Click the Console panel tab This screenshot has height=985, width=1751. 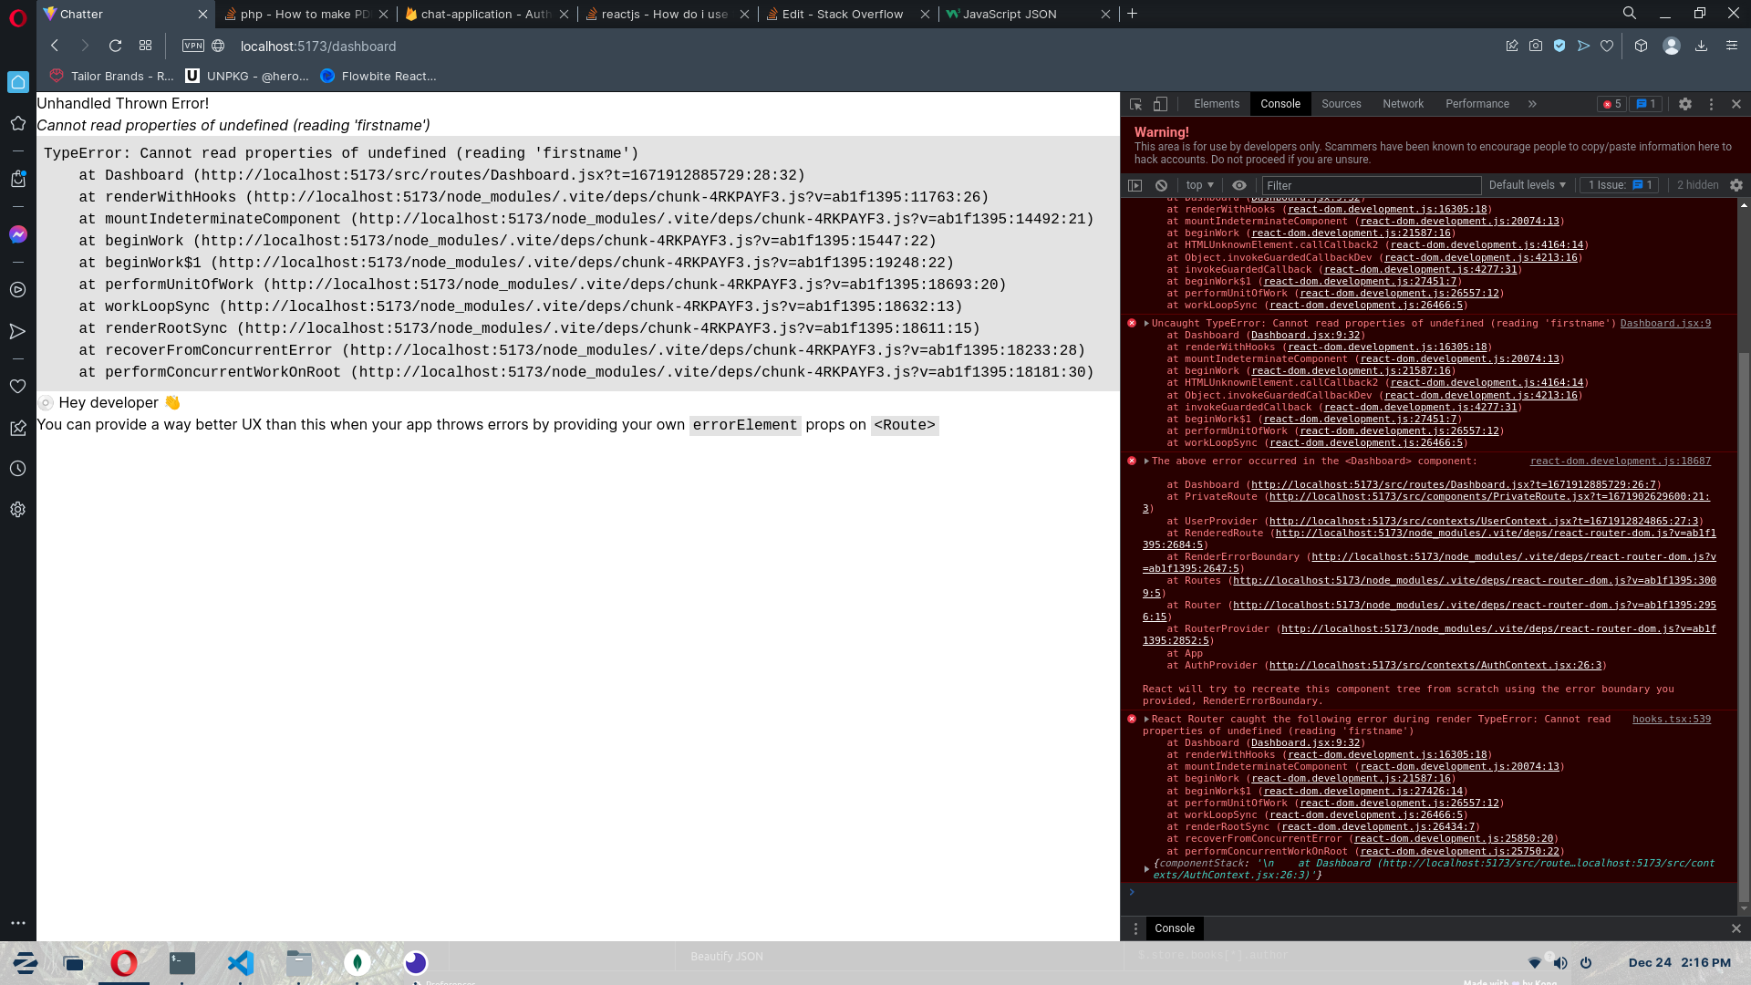tap(1280, 103)
